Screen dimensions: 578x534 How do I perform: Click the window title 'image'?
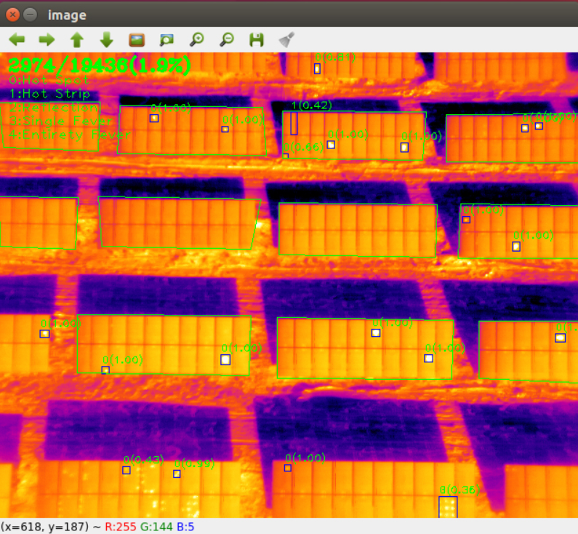(67, 15)
